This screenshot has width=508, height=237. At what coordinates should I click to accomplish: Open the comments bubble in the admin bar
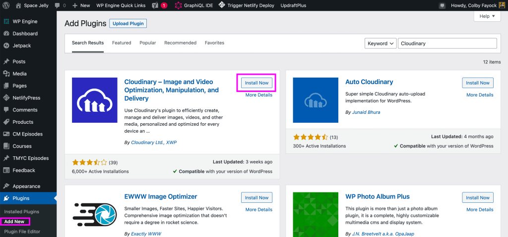pyautogui.click(x=60, y=5)
